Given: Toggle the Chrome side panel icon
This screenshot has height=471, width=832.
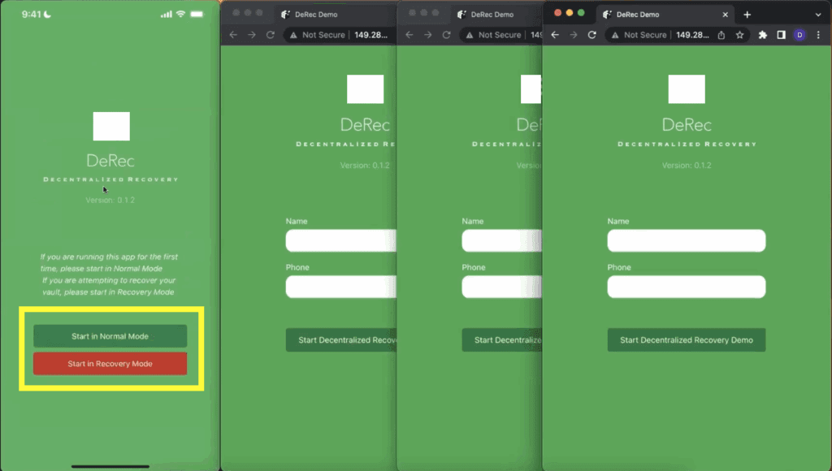Looking at the screenshot, I should point(781,35).
